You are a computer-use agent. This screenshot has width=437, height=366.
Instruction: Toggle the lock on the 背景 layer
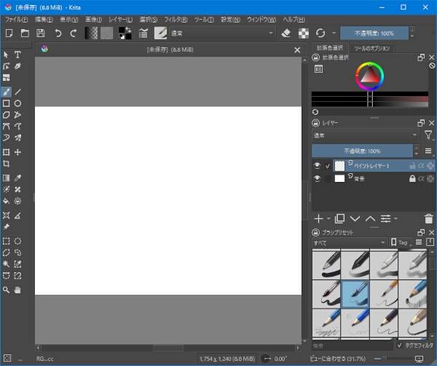412,178
